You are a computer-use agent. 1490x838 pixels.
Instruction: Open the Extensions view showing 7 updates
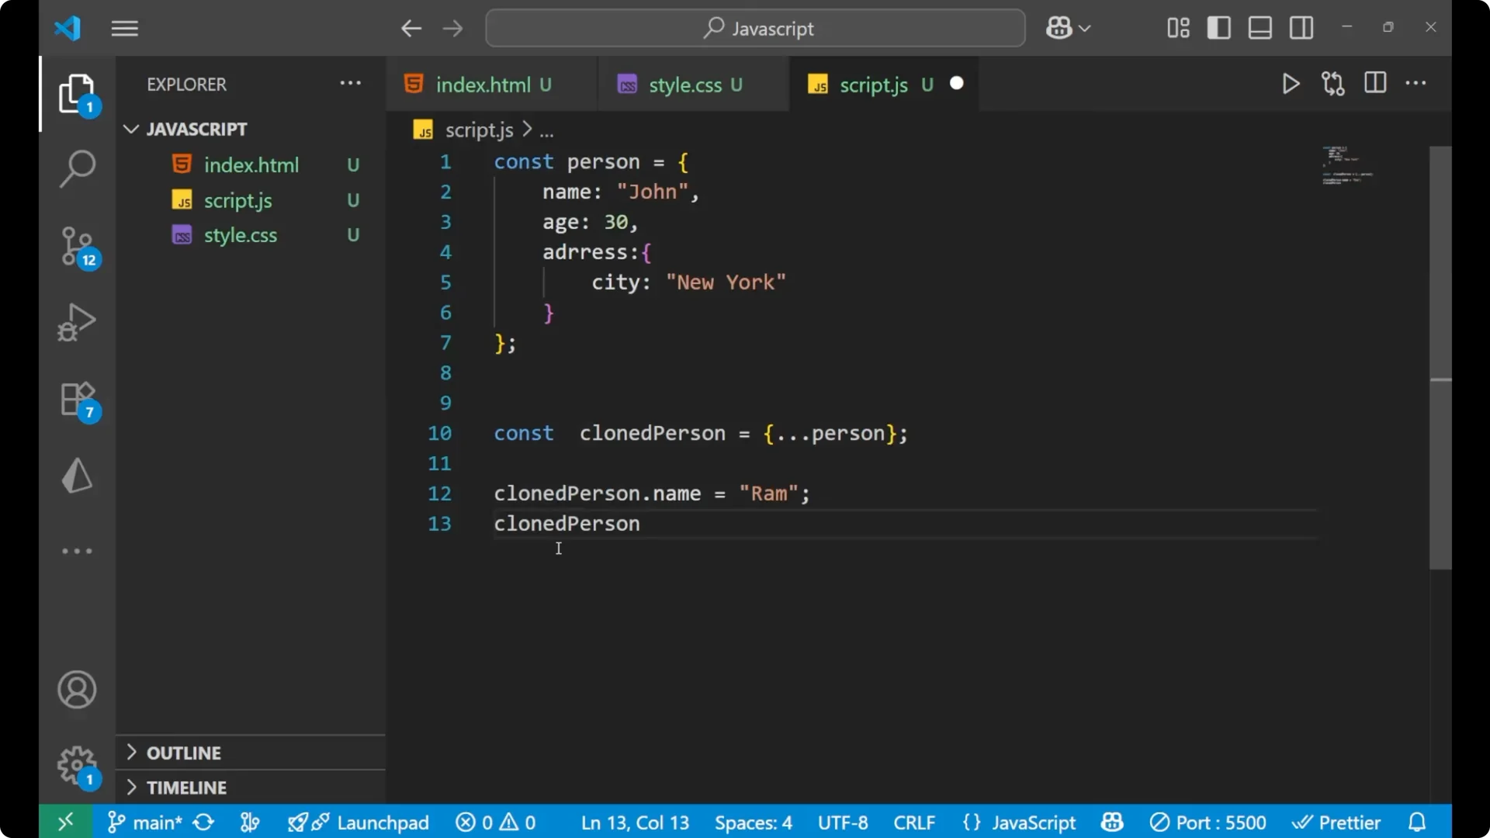pyautogui.click(x=77, y=399)
